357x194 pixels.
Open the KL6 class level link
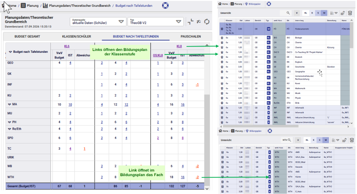point(66,46)
